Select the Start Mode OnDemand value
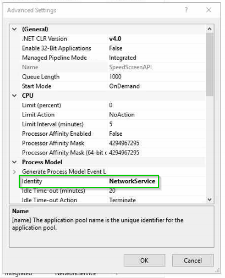Screen dimensions: 225x278 (124, 86)
